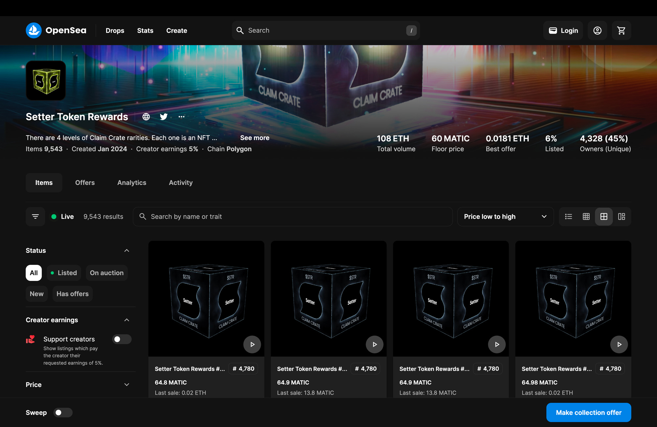Switch to the Activity tab

pos(181,182)
